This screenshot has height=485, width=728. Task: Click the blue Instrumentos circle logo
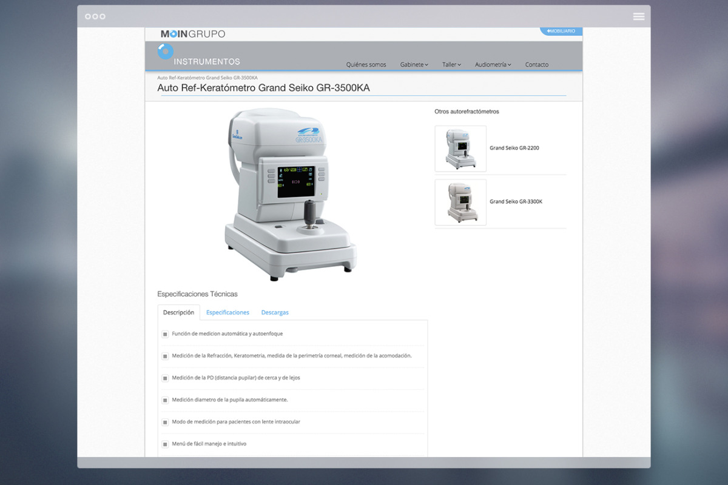pos(166,52)
